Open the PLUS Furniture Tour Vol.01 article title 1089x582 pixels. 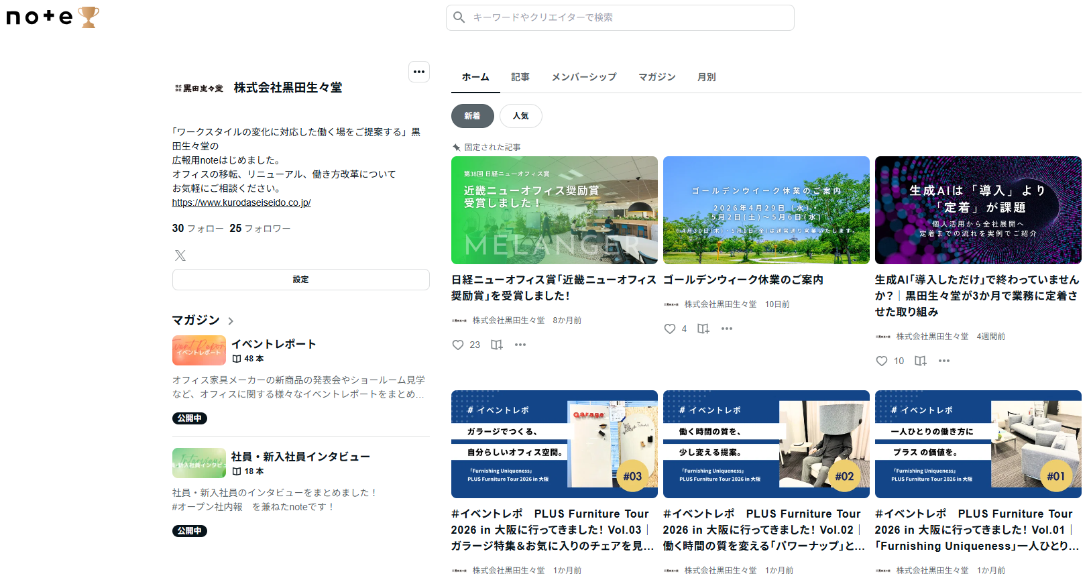pos(977,530)
